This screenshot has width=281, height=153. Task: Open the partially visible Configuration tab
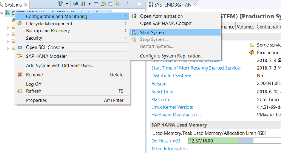coord(269,27)
